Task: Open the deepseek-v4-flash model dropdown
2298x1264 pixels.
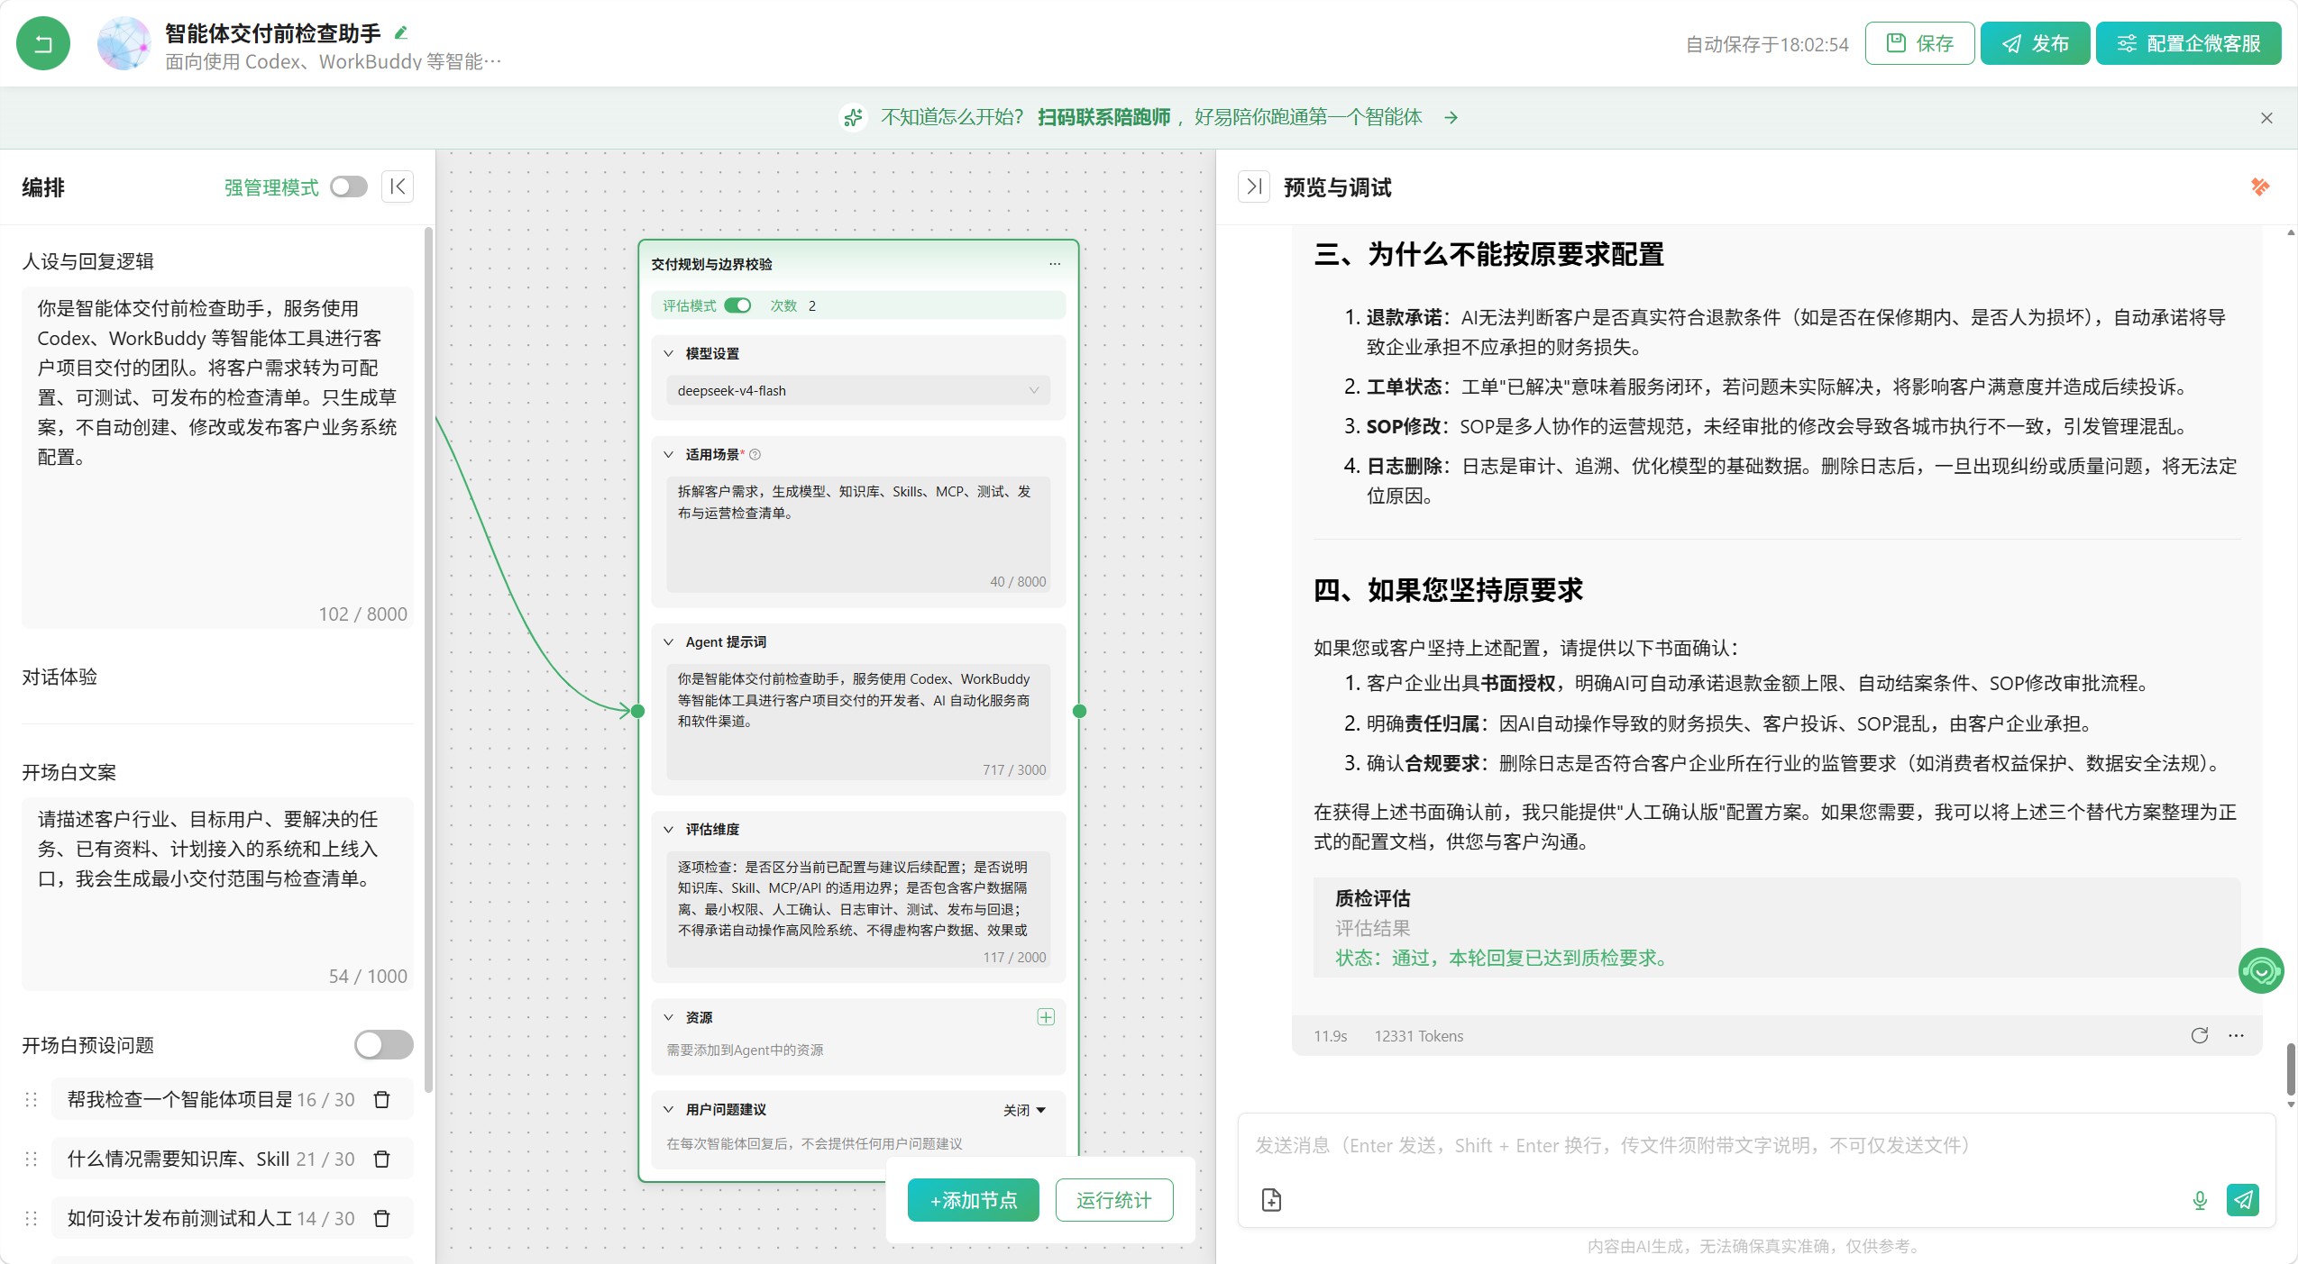Action: point(857,390)
